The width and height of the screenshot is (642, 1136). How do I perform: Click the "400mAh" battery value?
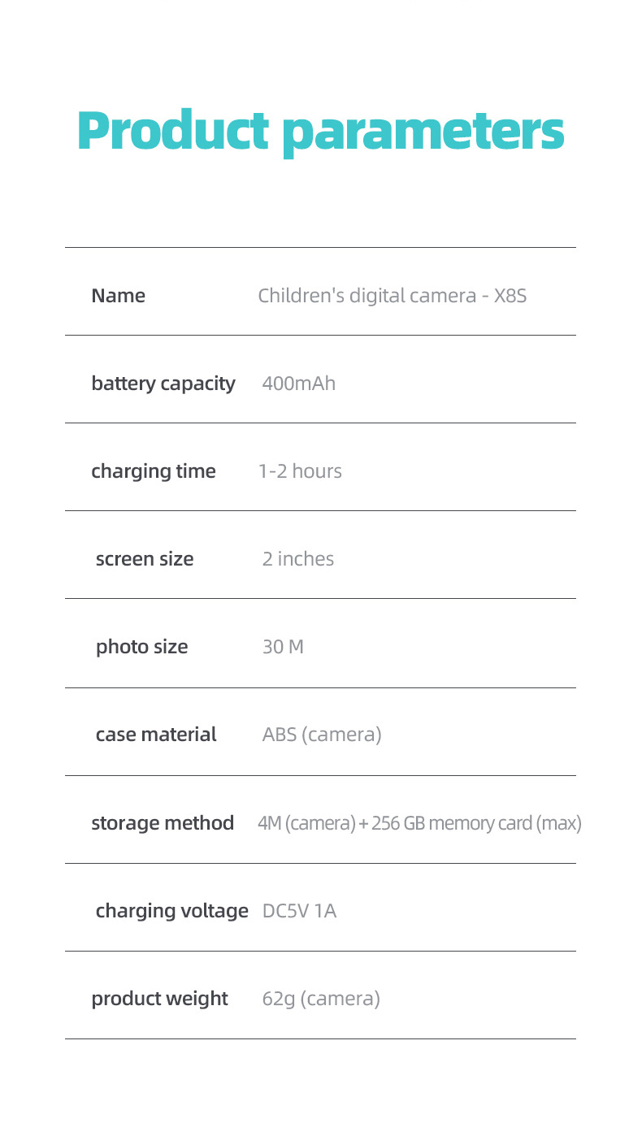pyautogui.click(x=299, y=384)
